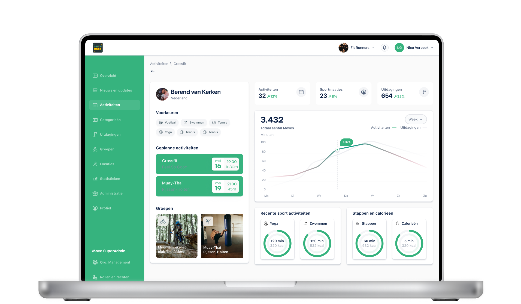
Task: Open the Week period dropdown
Action: 416,119
